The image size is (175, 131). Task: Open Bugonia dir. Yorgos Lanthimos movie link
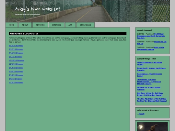151,69
